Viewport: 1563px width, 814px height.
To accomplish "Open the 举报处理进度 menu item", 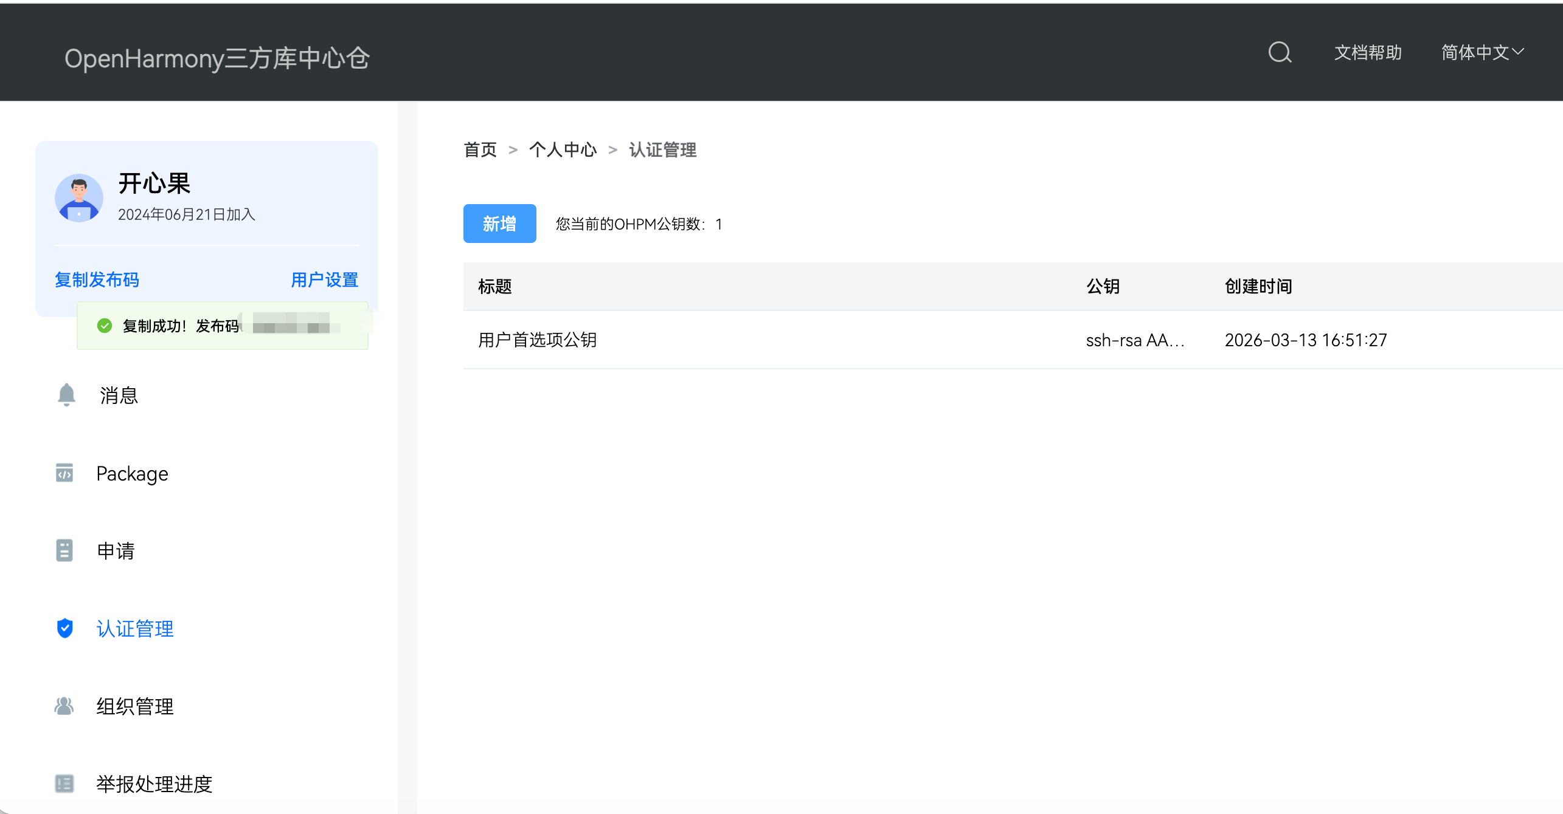I will (154, 784).
